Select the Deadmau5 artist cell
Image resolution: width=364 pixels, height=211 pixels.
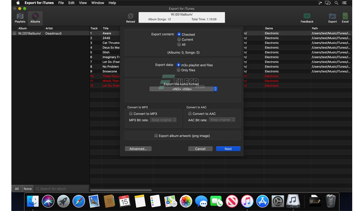(54, 33)
